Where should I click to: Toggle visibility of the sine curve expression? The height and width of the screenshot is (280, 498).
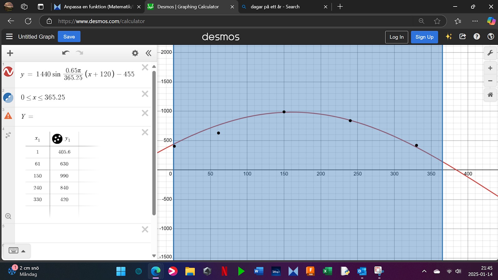click(x=8, y=72)
